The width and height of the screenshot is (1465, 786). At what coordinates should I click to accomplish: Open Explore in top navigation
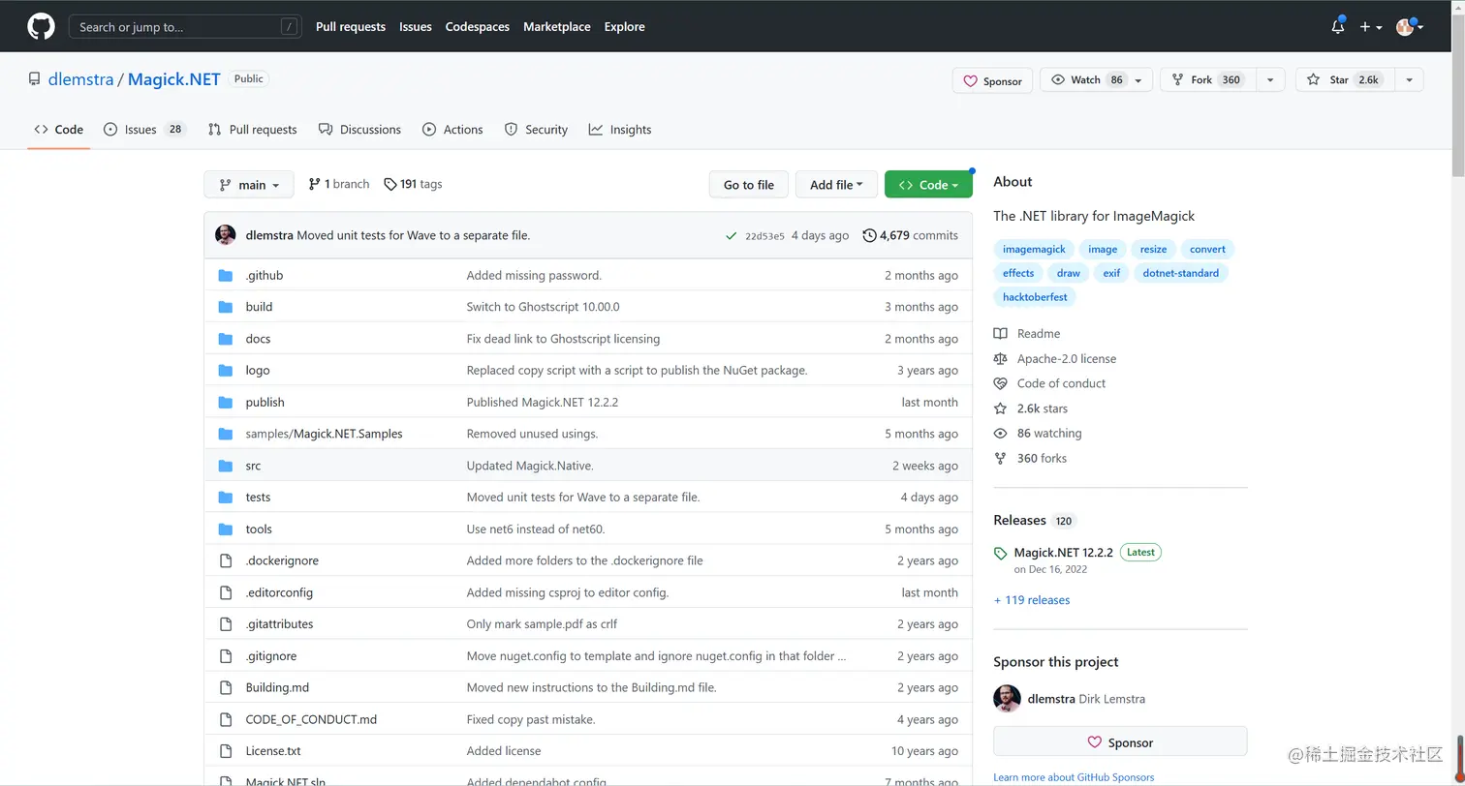click(625, 27)
